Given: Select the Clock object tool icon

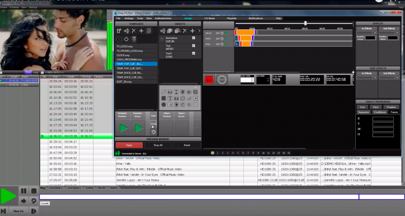Looking at the screenshot, I should [x=183, y=98].
